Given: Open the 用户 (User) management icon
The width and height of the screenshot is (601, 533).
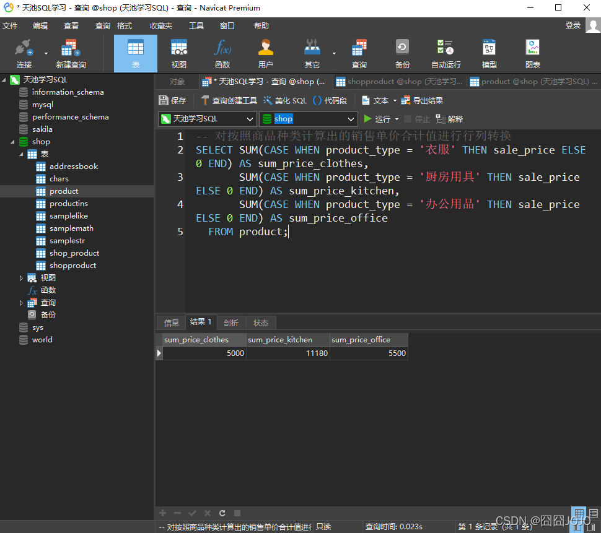Looking at the screenshot, I should 266,53.
